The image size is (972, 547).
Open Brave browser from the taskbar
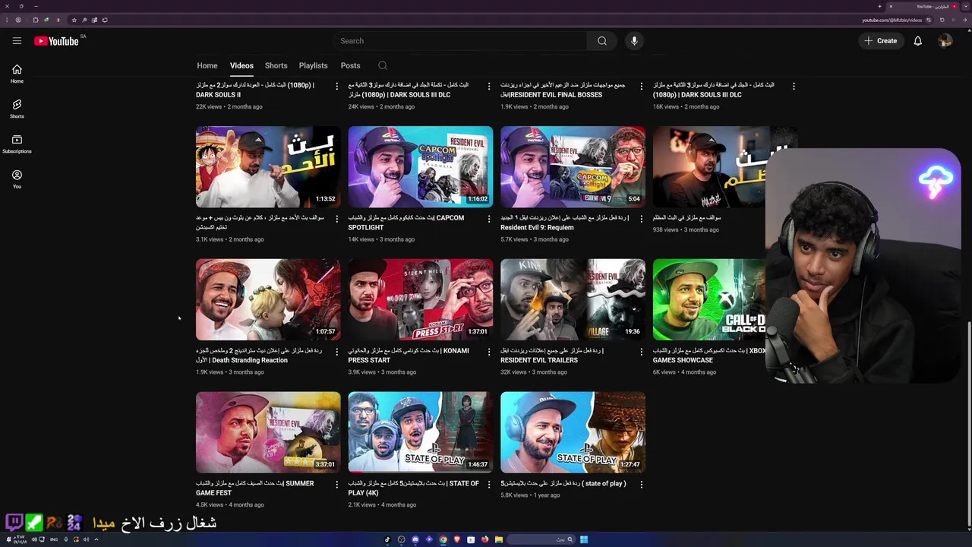457,539
